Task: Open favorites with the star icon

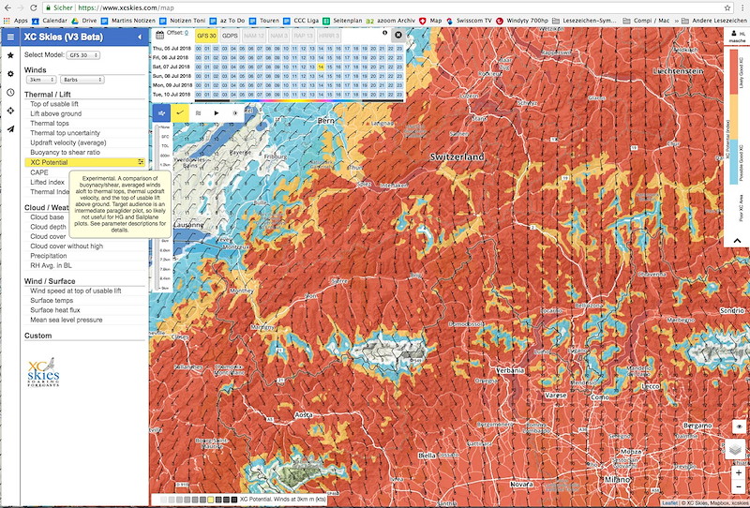Action: coord(10,55)
